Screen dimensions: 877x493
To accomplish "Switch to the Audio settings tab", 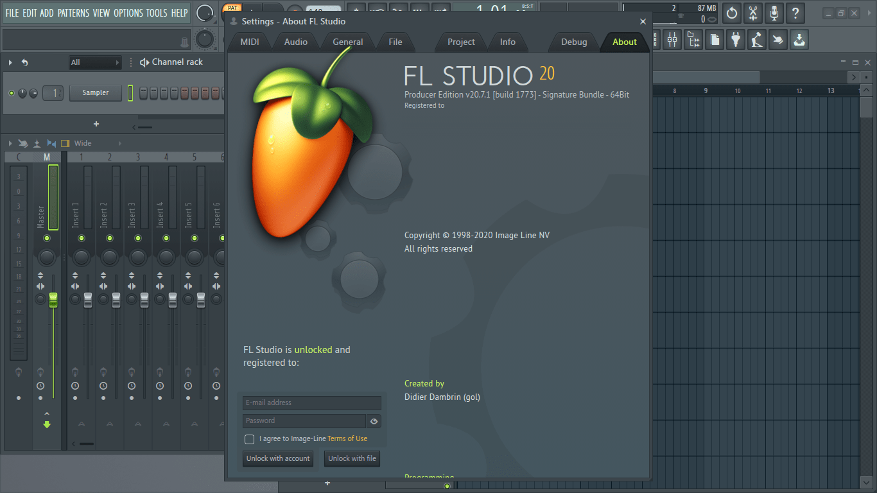I will (296, 42).
